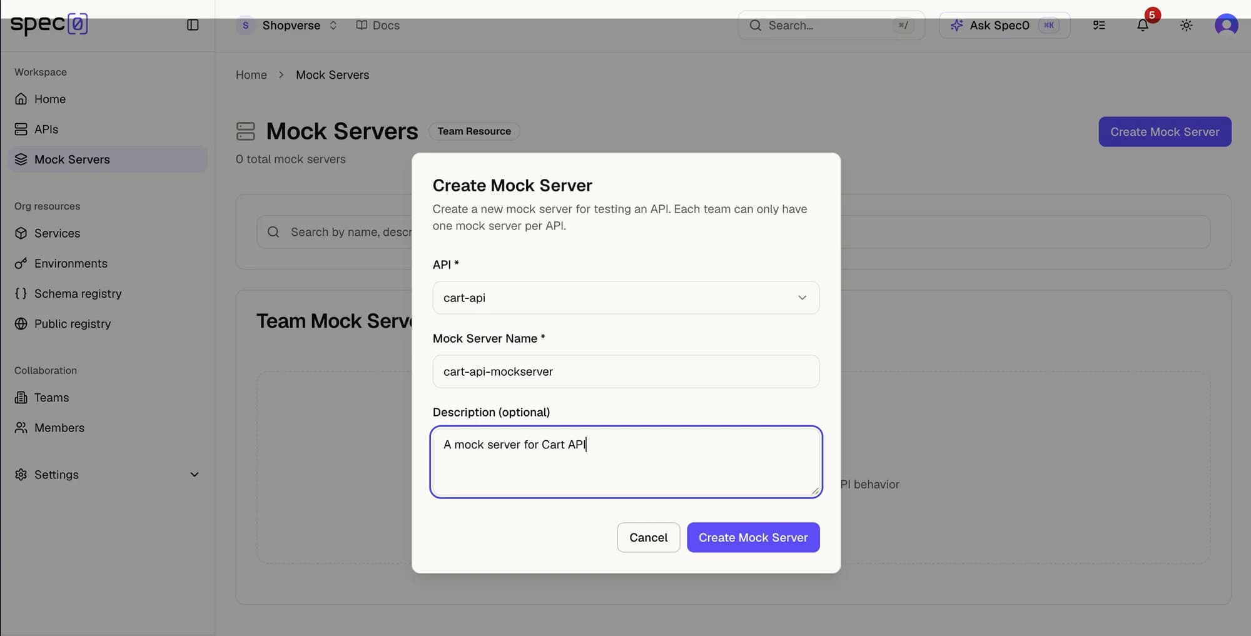Select Mock Servers in sidebar

point(108,159)
